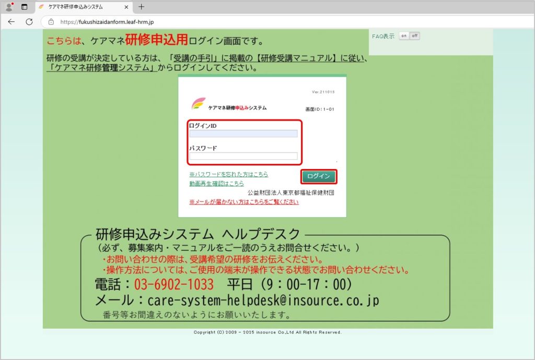Click the ログインID input field

coord(243,134)
